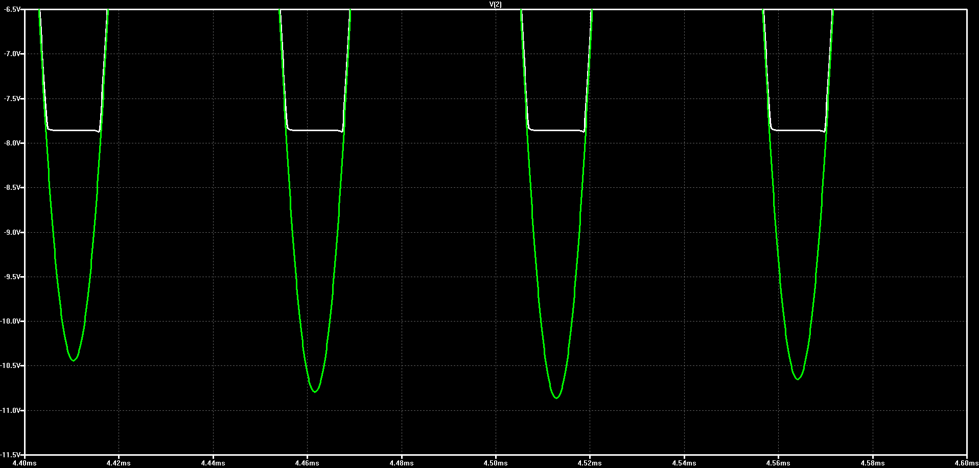
Task: Select the -10.5V vertical axis label
Action: pyautogui.click(x=11, y=365)
